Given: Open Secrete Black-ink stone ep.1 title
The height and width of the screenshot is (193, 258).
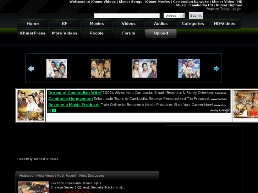Looking at the screenshot, I should coord(76,183).
